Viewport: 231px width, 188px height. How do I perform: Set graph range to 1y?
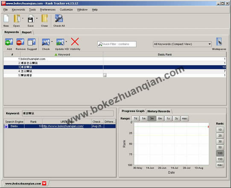[168, 119]
